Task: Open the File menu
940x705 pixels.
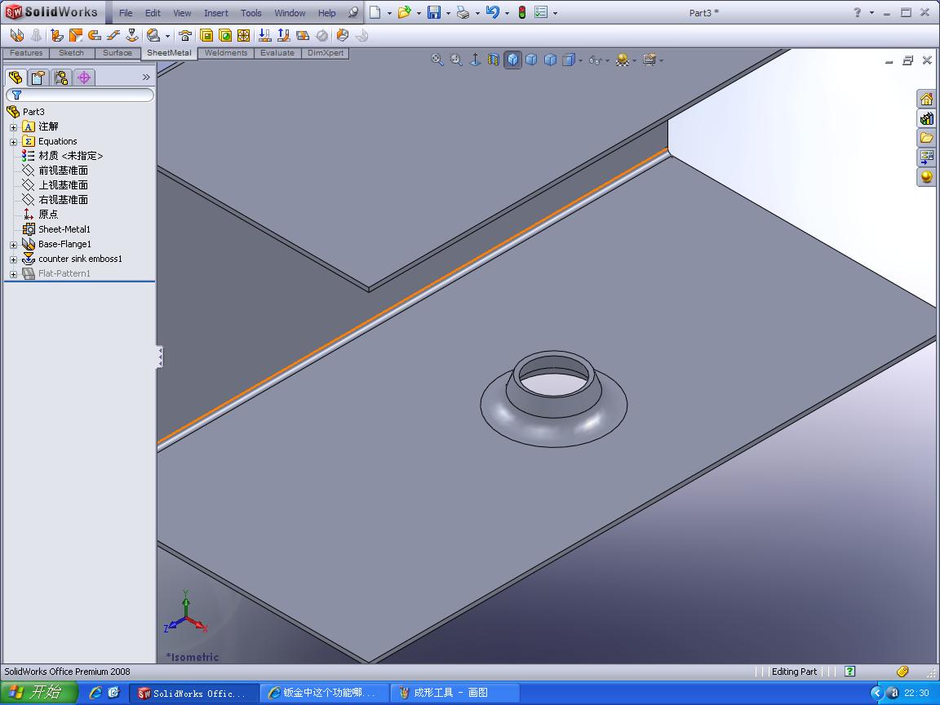Action: [126, 12]
